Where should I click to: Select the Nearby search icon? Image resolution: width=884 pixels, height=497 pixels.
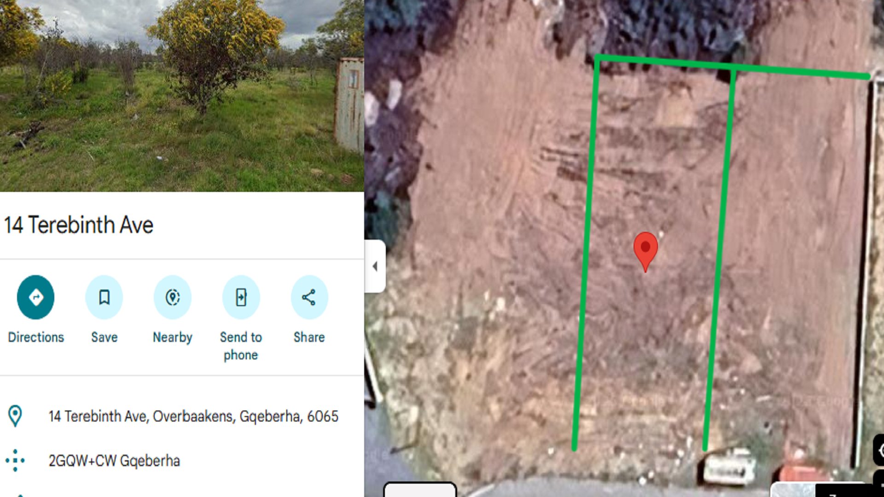click(x=173, y=297)
